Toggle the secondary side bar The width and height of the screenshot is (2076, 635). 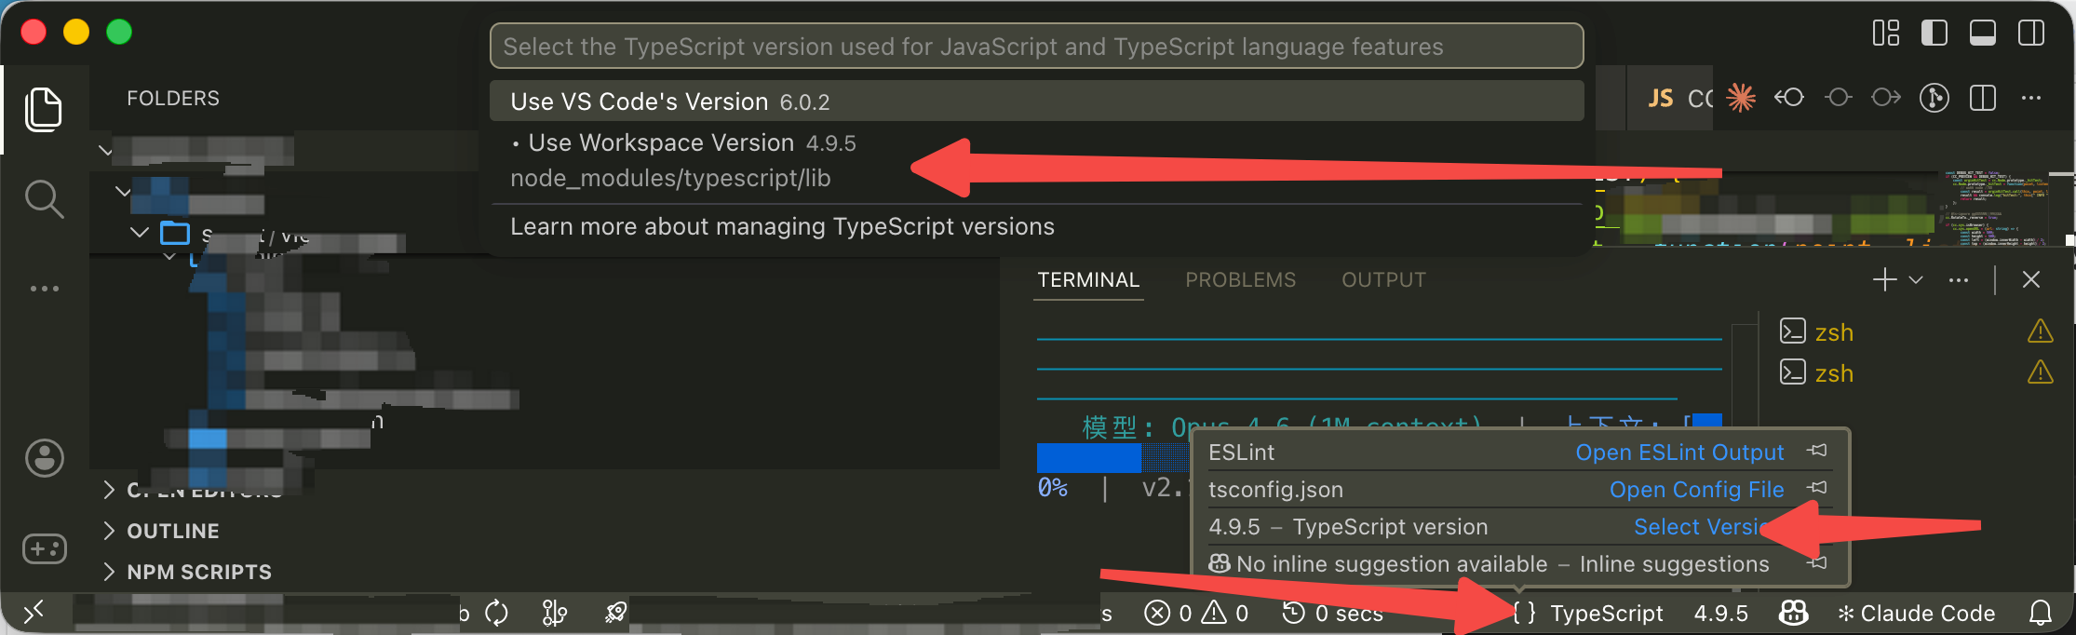(x=2031, y=33)
